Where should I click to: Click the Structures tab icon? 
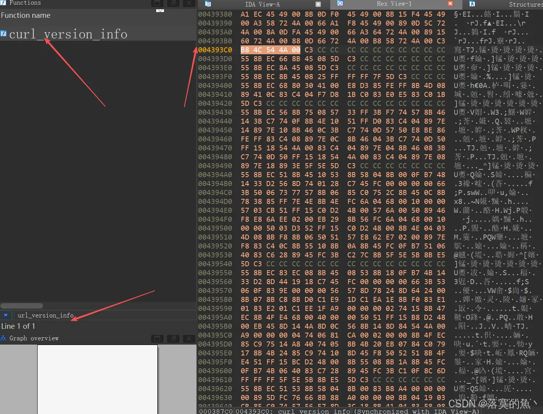point(472,4)
